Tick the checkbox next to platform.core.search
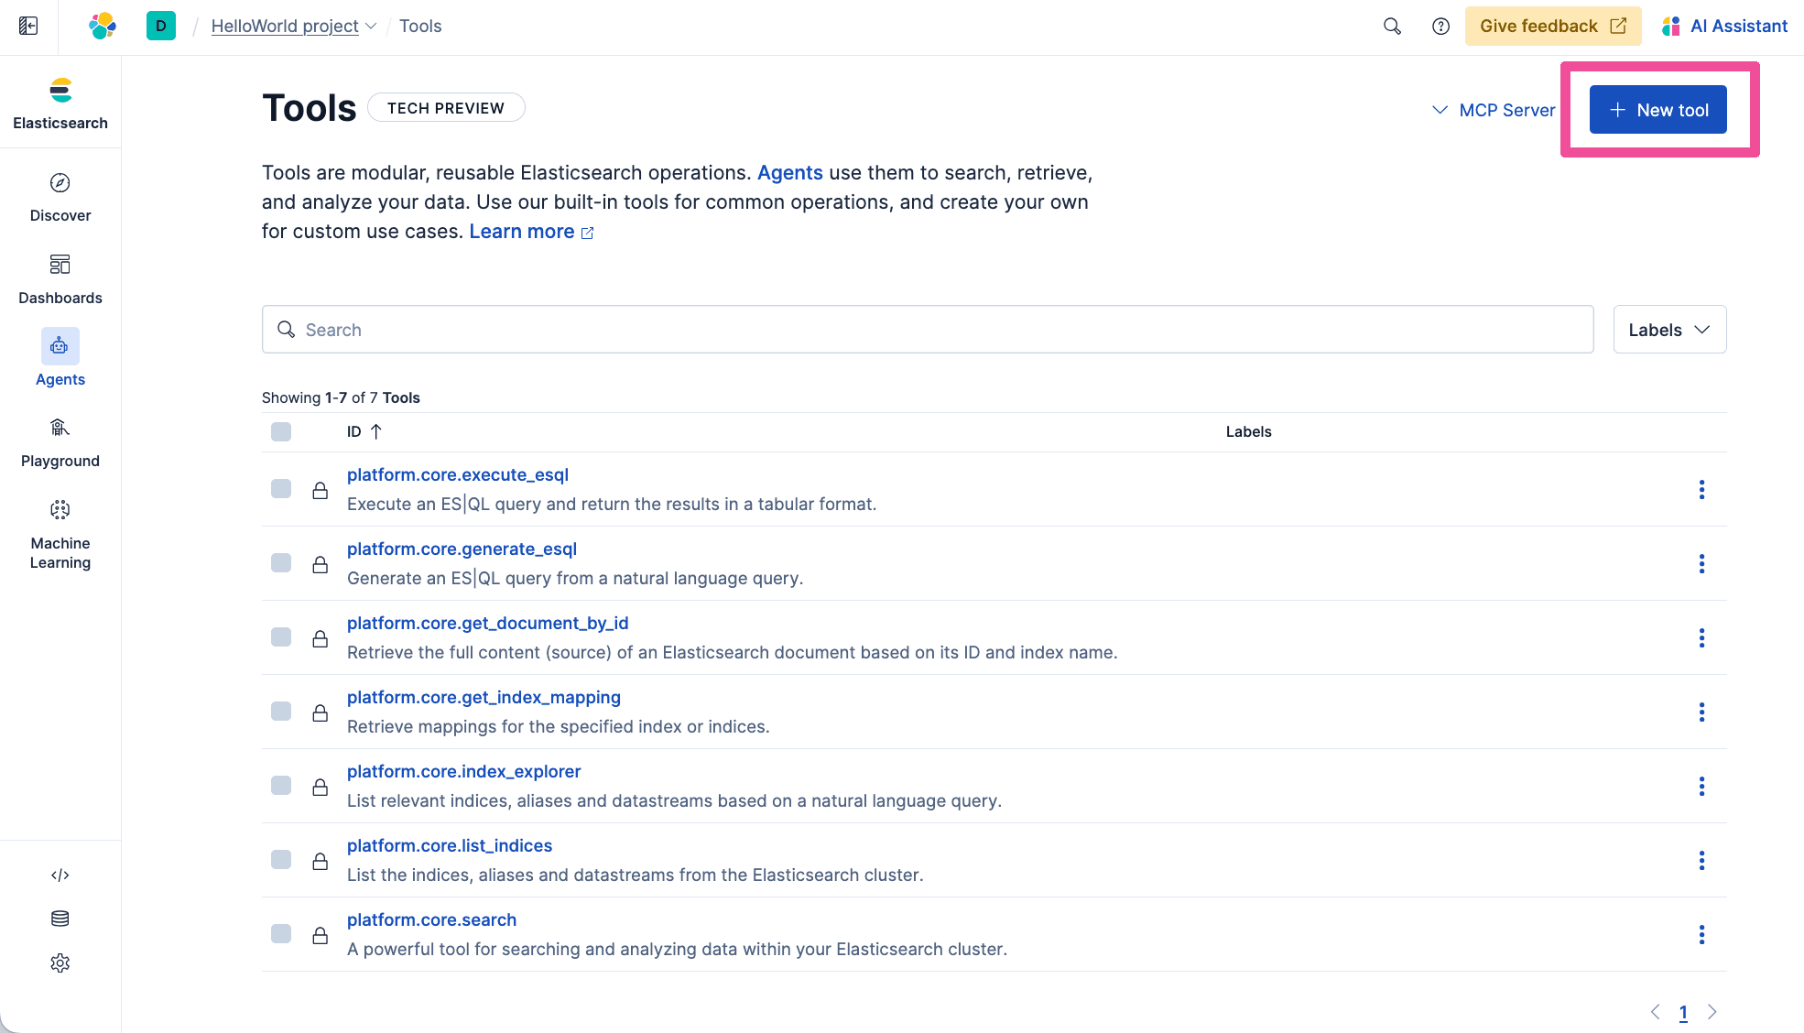This screenshot has height=1033, width=1804. coord(280,933)
